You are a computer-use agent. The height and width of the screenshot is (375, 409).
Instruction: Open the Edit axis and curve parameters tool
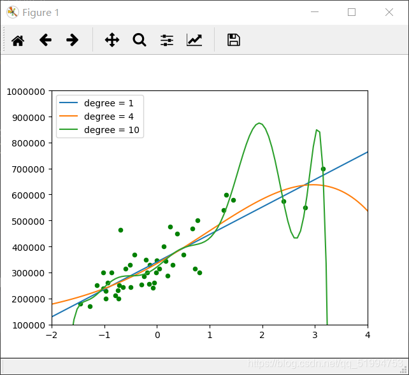tap(194, 40)
